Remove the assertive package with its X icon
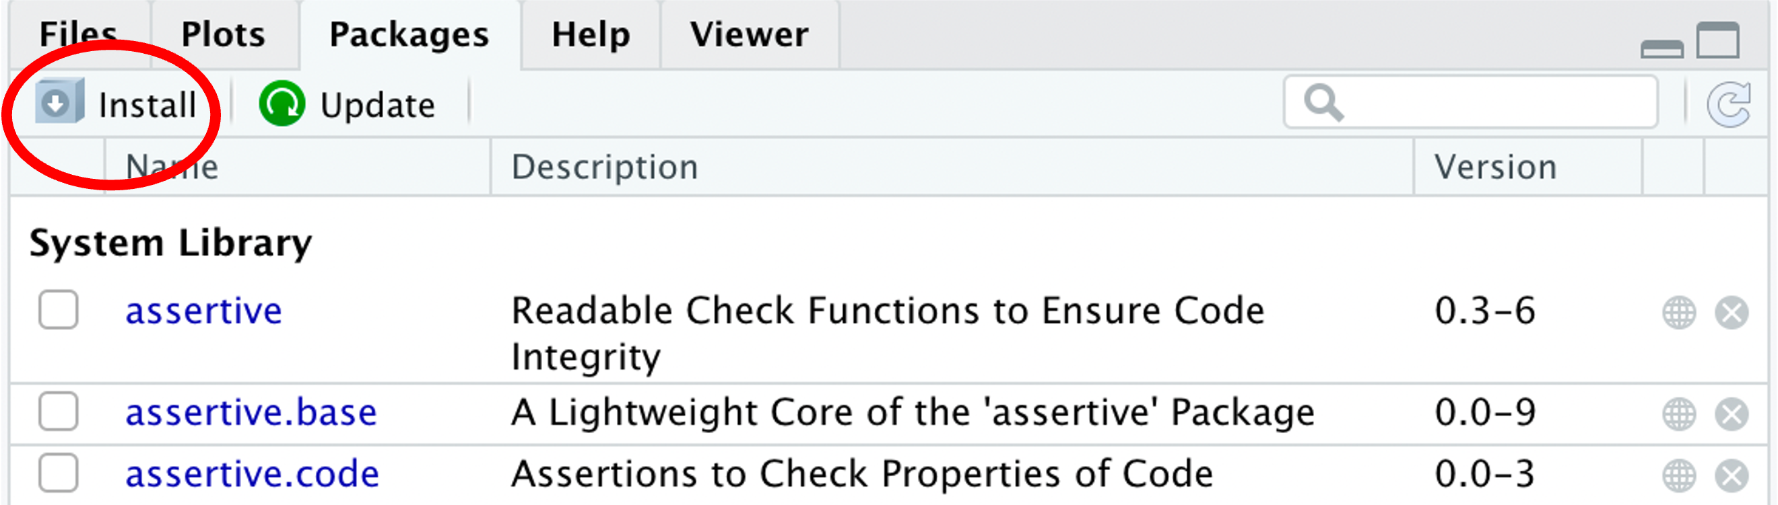1778x505 pixels. point(1731,313)
